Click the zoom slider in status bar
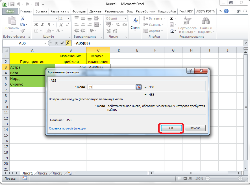250x185 pixels. pos(223,178)
